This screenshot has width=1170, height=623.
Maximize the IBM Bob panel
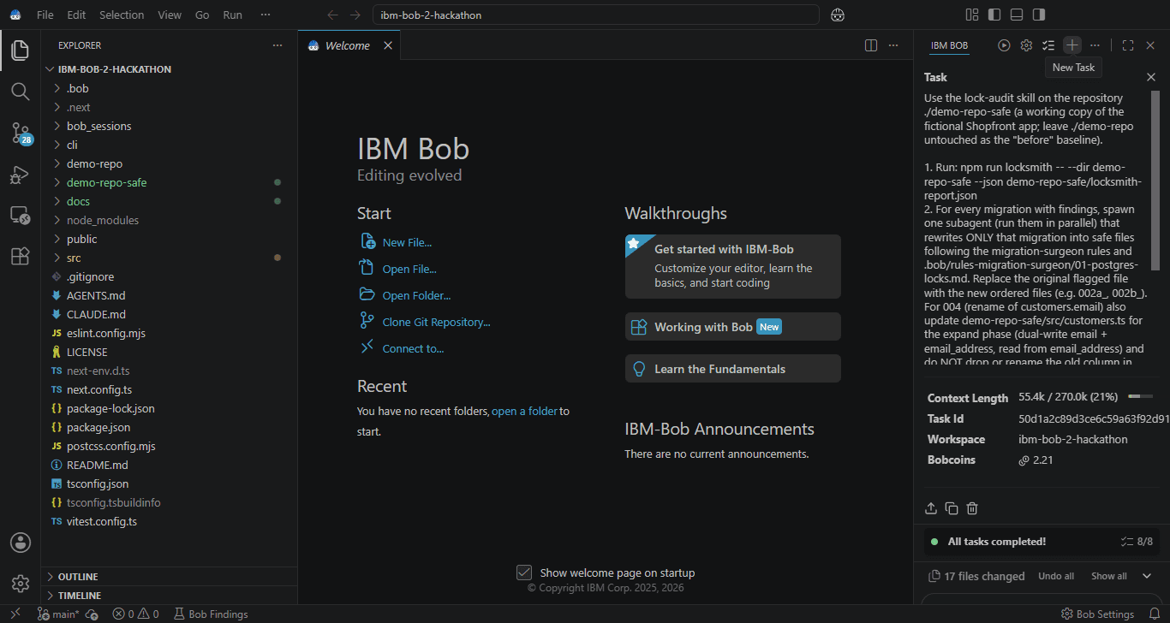pyautogui.click(x=1128, y=45)
